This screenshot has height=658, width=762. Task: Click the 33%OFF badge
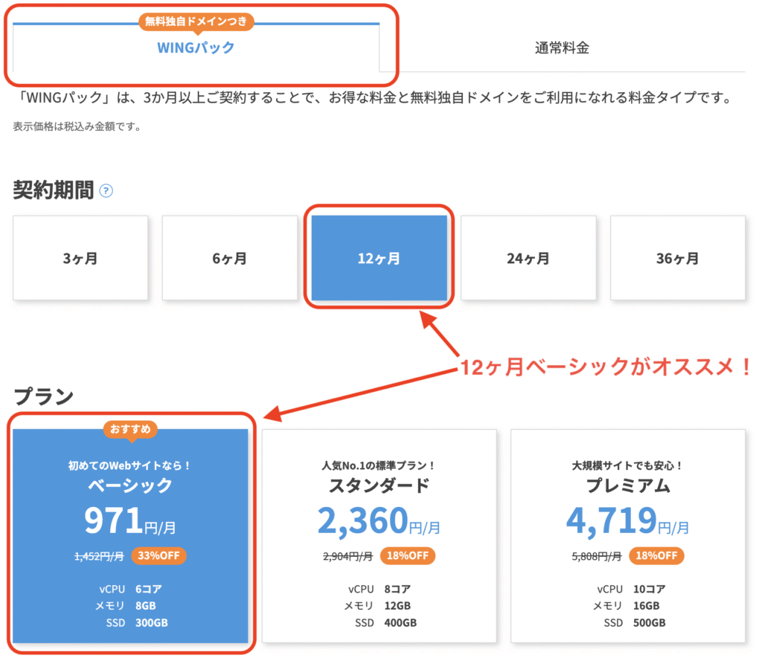tap(159, 555)
